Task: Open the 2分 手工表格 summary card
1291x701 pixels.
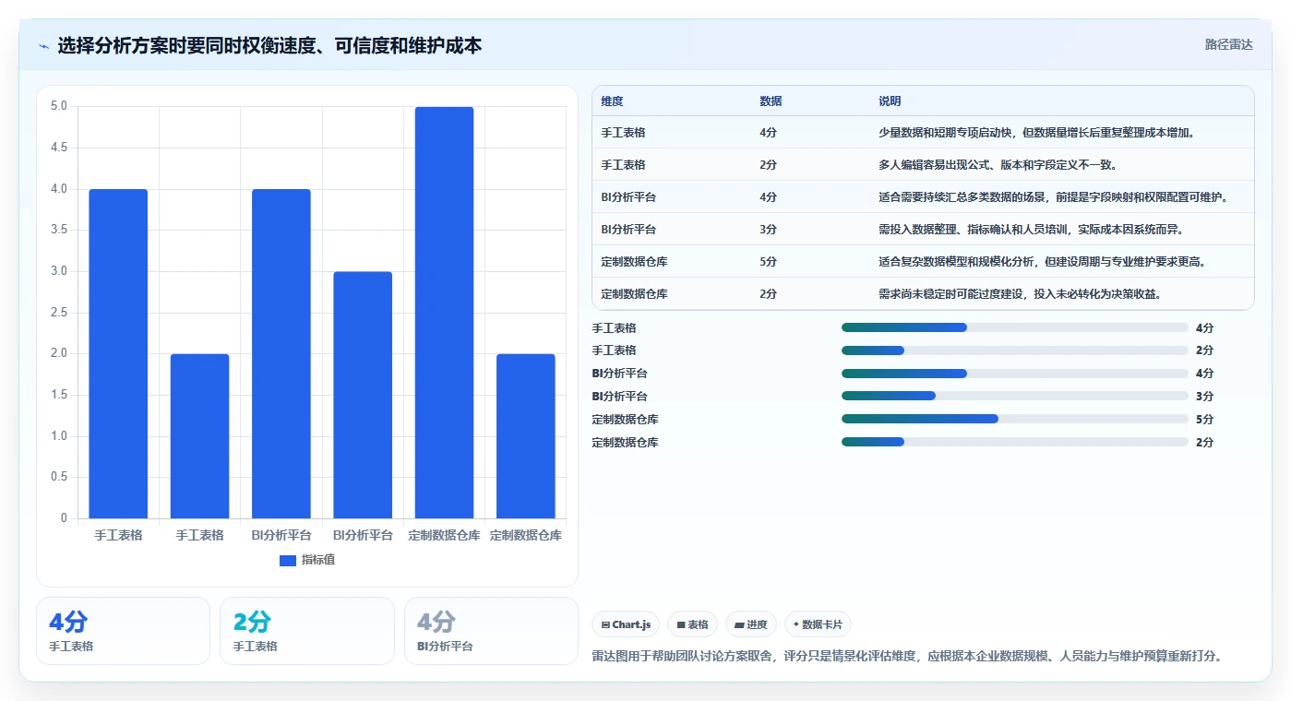Action: (x=307, y=631)
